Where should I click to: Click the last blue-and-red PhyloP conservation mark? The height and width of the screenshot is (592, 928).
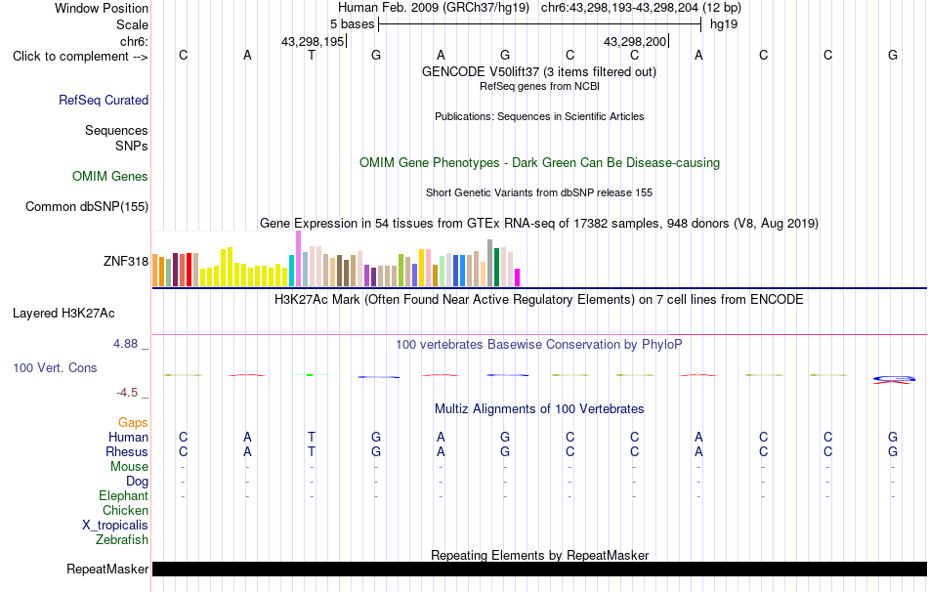point(894,379)
